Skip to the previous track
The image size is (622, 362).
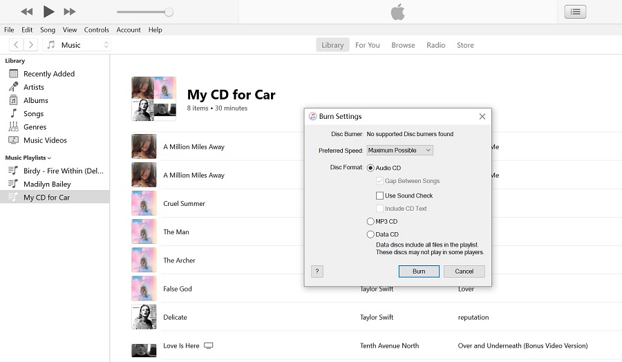click(x=27, y=12)
